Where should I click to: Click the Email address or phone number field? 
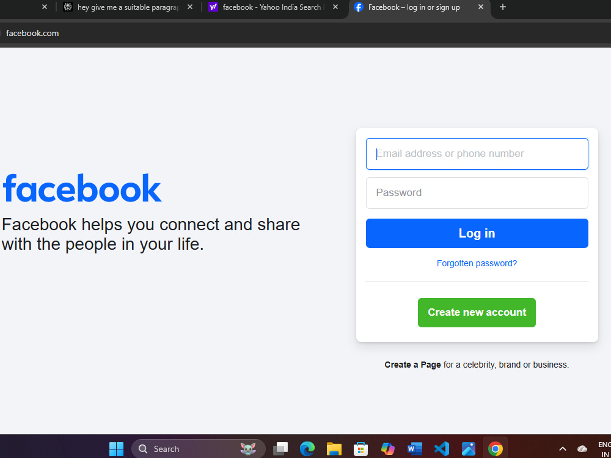[477, 154]
